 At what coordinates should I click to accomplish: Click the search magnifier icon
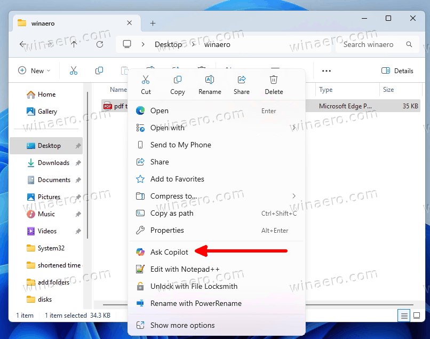(x=409, y=44)
